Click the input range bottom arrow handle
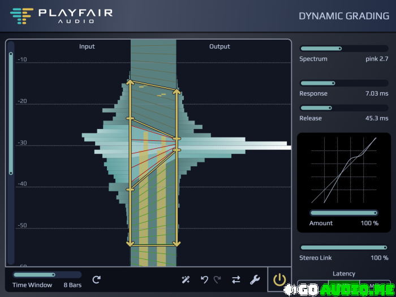The image size is (396, 297). (130, 243)
